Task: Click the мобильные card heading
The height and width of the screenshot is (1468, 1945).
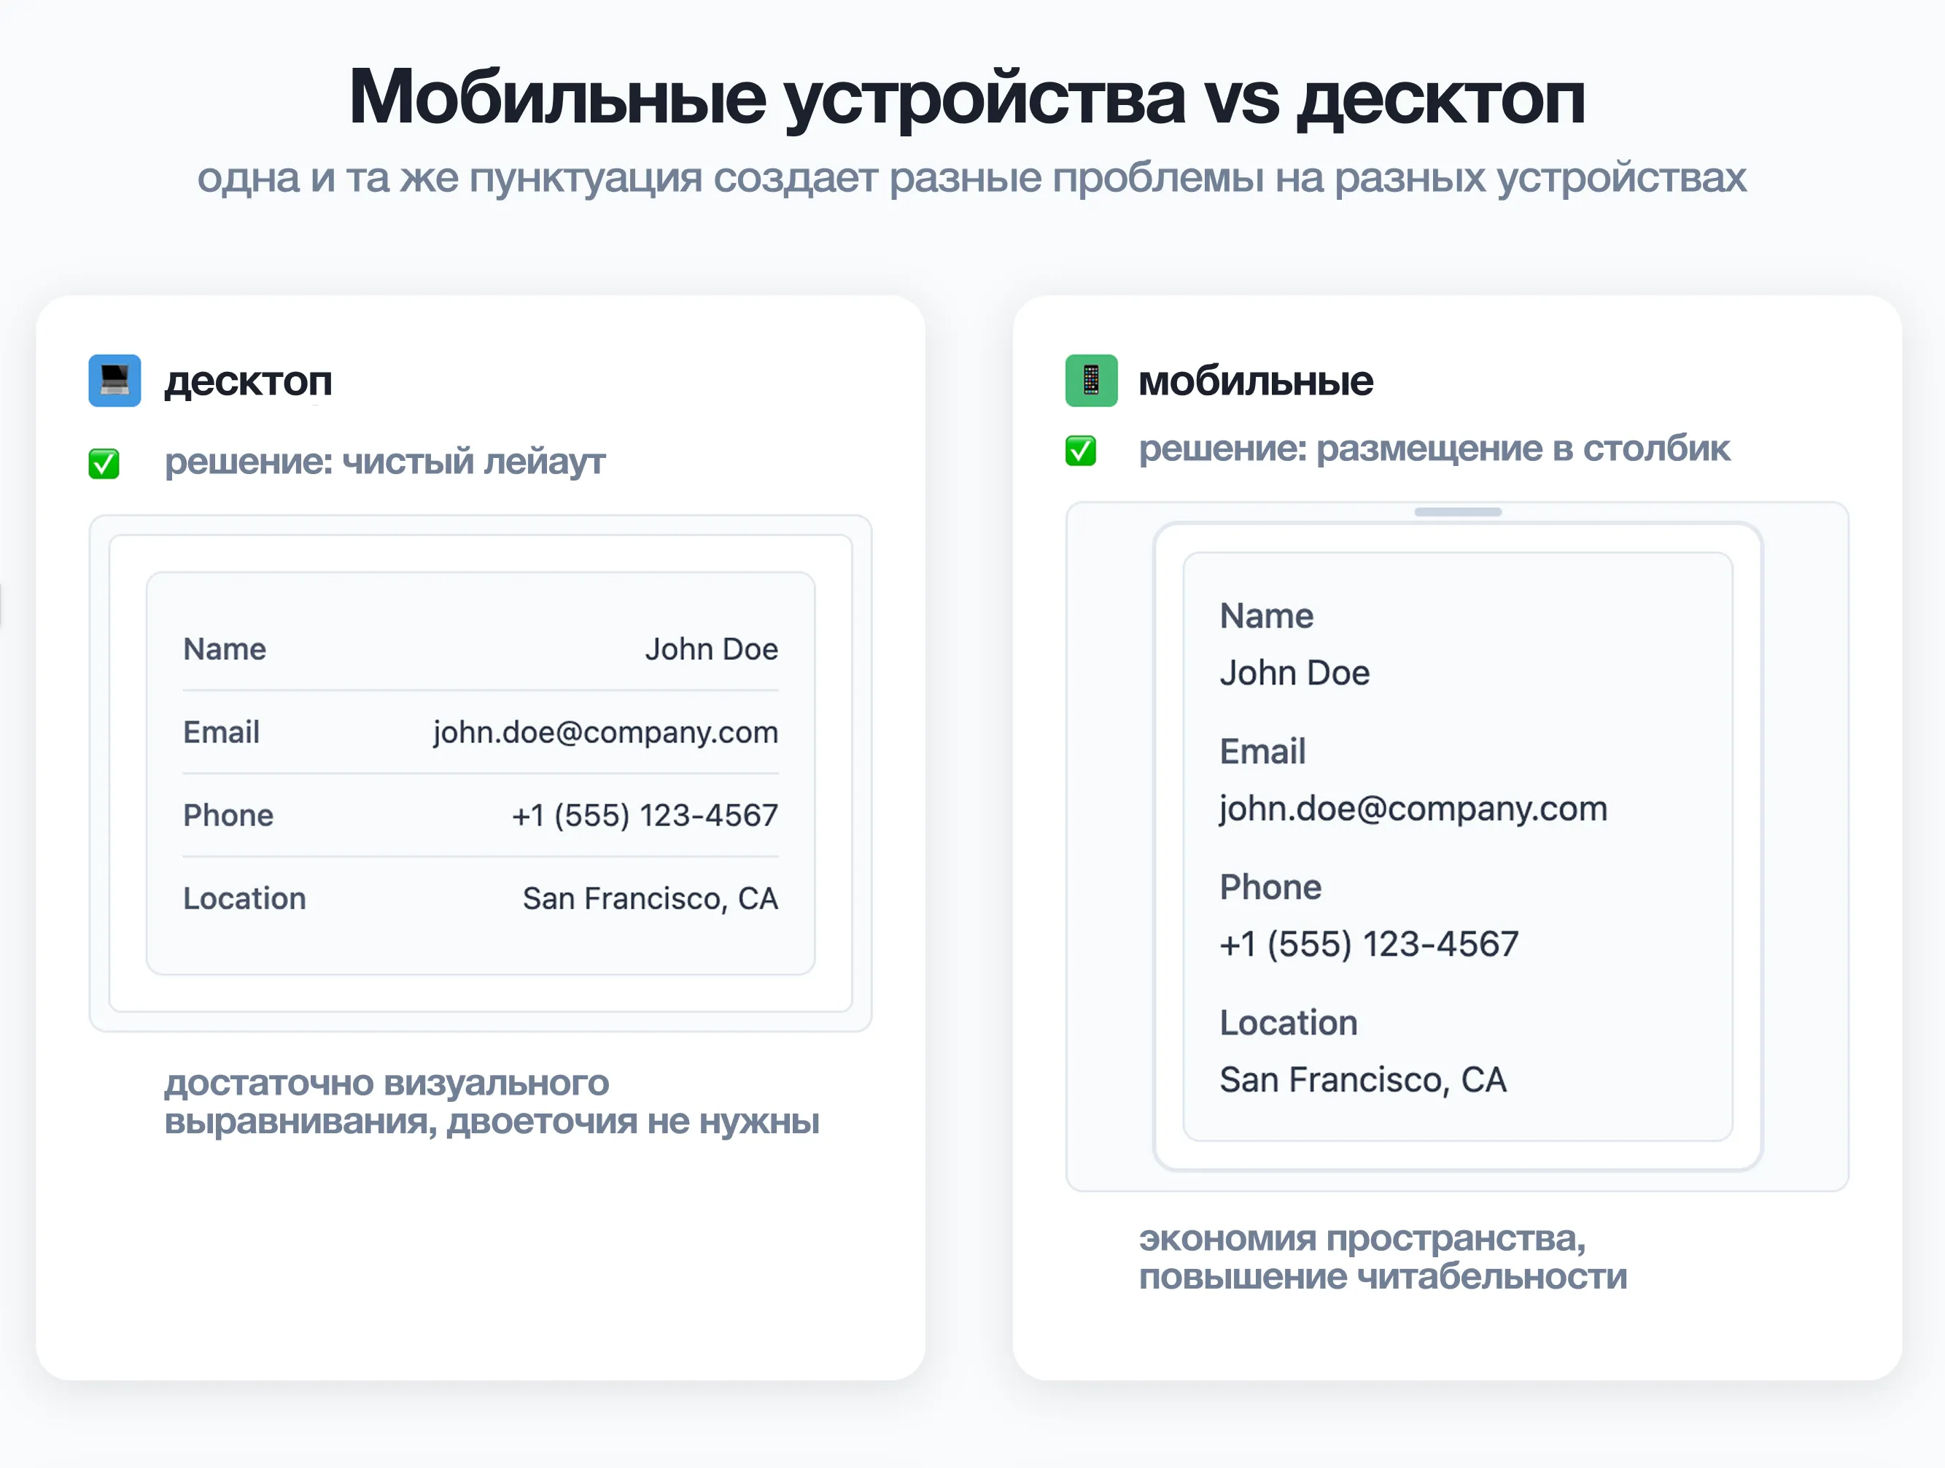Action: [x=1255, y=381]
